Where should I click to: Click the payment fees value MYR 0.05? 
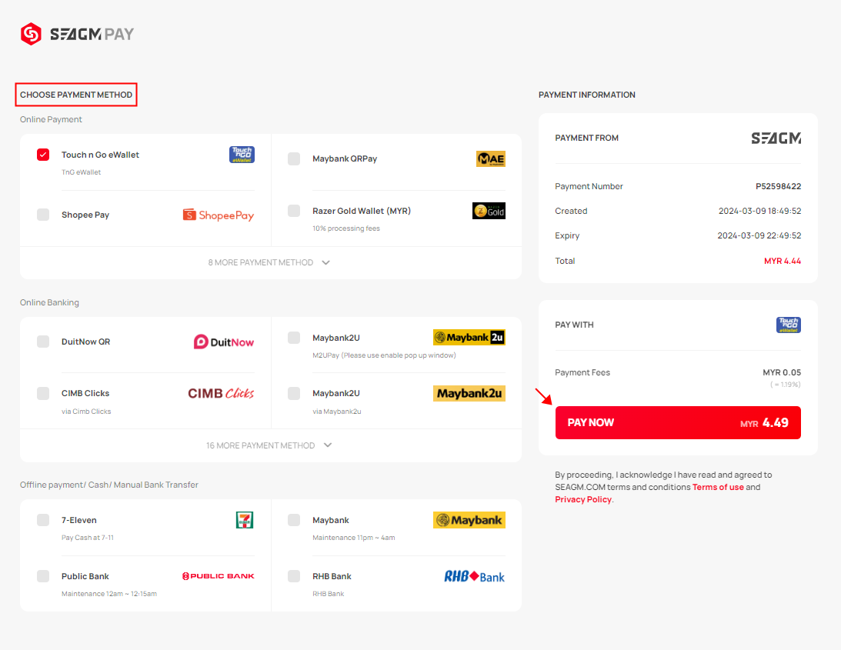coord(782,372)
